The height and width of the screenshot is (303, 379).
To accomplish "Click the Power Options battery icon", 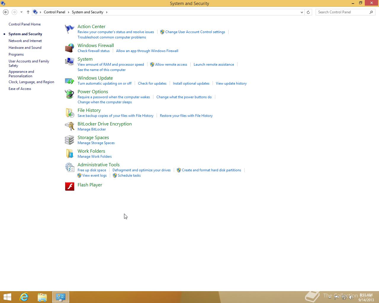I will tap(70, 94).
